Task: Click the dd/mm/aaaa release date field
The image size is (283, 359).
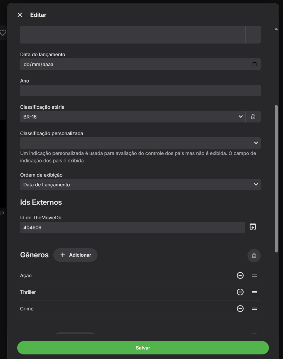Action: [x=119, y=64]
